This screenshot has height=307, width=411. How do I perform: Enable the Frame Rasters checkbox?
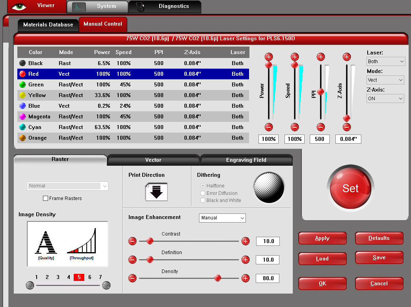pos(45,198)
